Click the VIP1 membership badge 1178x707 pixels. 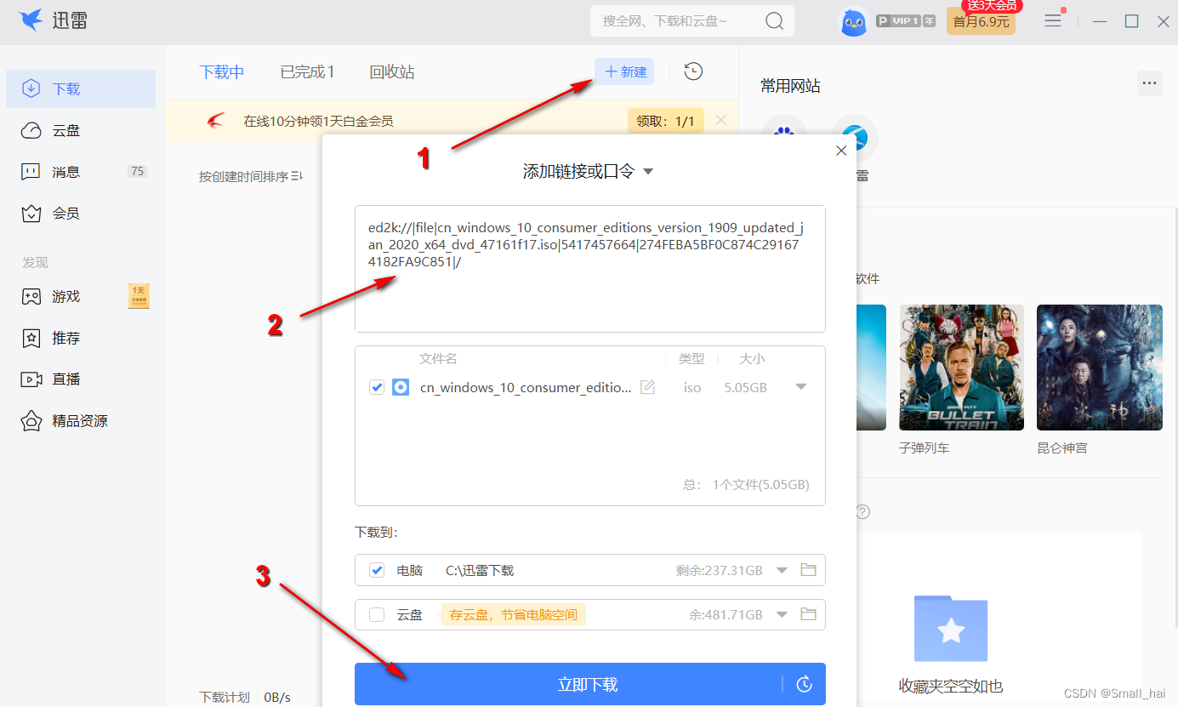pyautogui.click(x=906, y=20)
